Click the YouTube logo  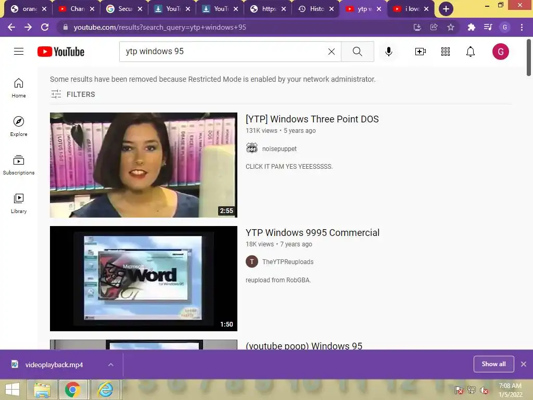click(61, 52)
